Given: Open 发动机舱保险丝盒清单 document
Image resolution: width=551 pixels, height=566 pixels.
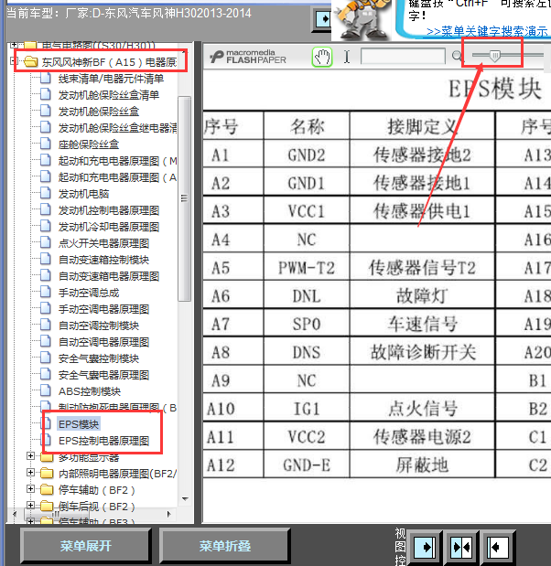Looking at the screenshot, I should (x=109, y=95).
